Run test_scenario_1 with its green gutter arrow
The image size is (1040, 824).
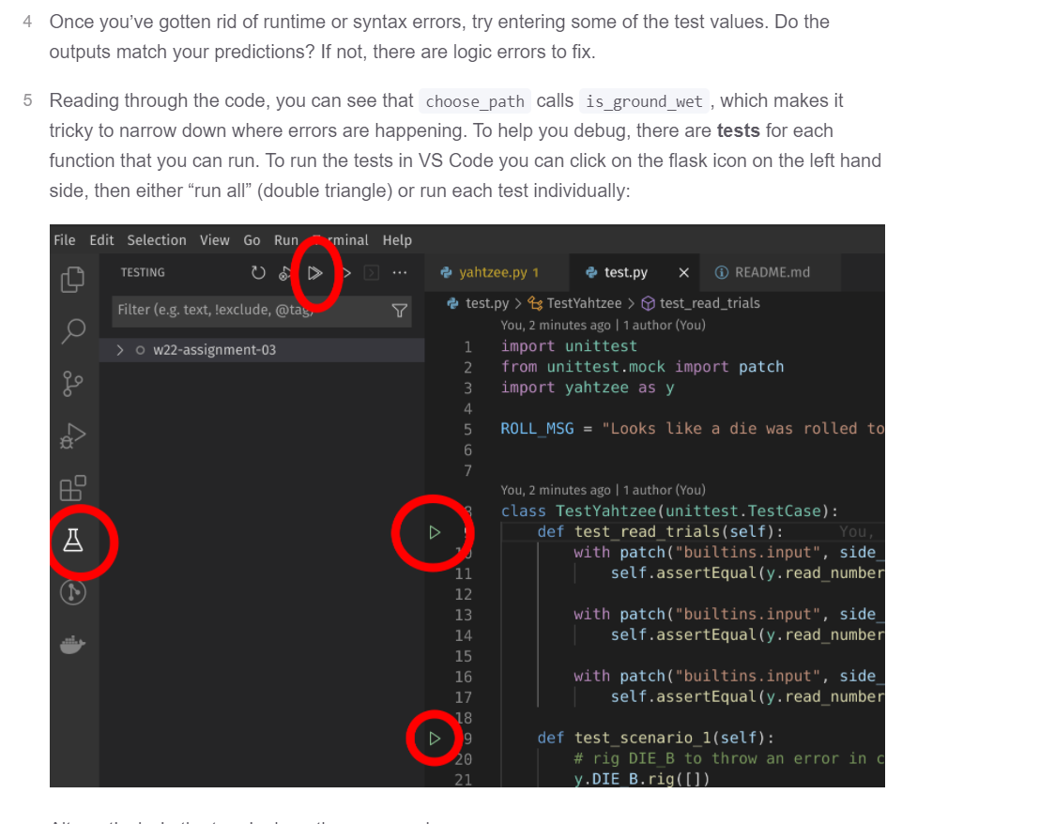click(433, 738)
